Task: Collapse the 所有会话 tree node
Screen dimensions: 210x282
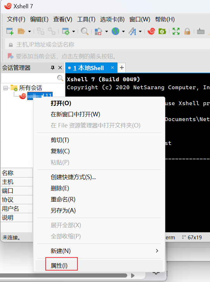Action: coord(5,88)
